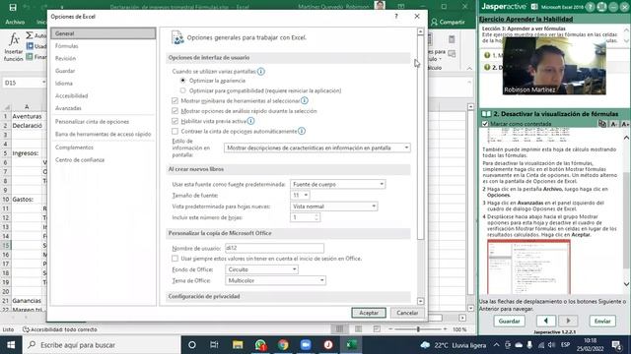This screenshot has height=354, width=631.
Task: Decrease text size with A- icon
Action: pyautogui.click(x=613, y=124)
